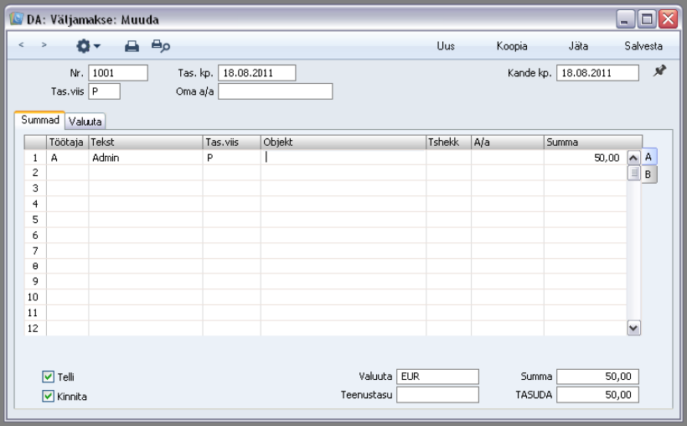687x426 pixels.
Task: Click the printer icon to print
Action: click(x=132, y=45)
